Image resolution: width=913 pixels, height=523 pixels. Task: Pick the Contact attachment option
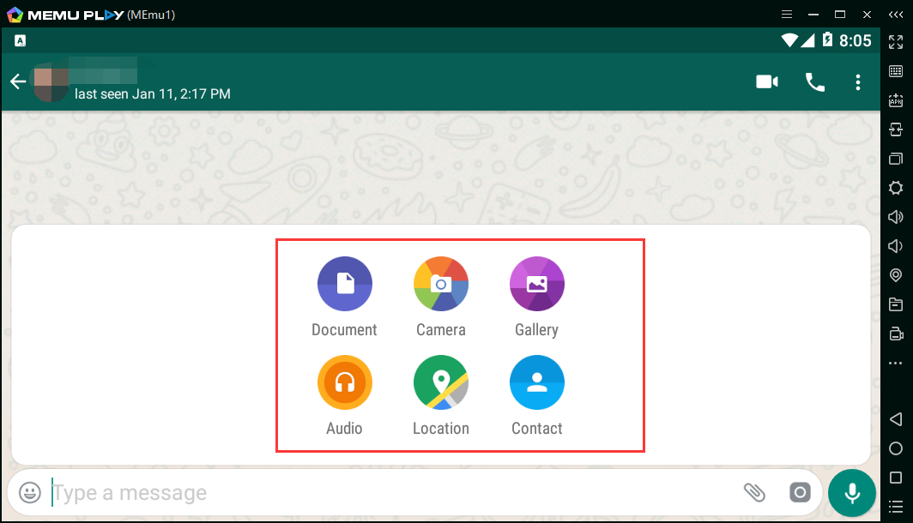point(537,382)
